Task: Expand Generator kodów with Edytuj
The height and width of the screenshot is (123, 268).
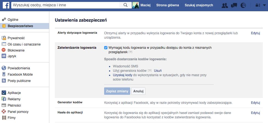Action: click(255, 103)
